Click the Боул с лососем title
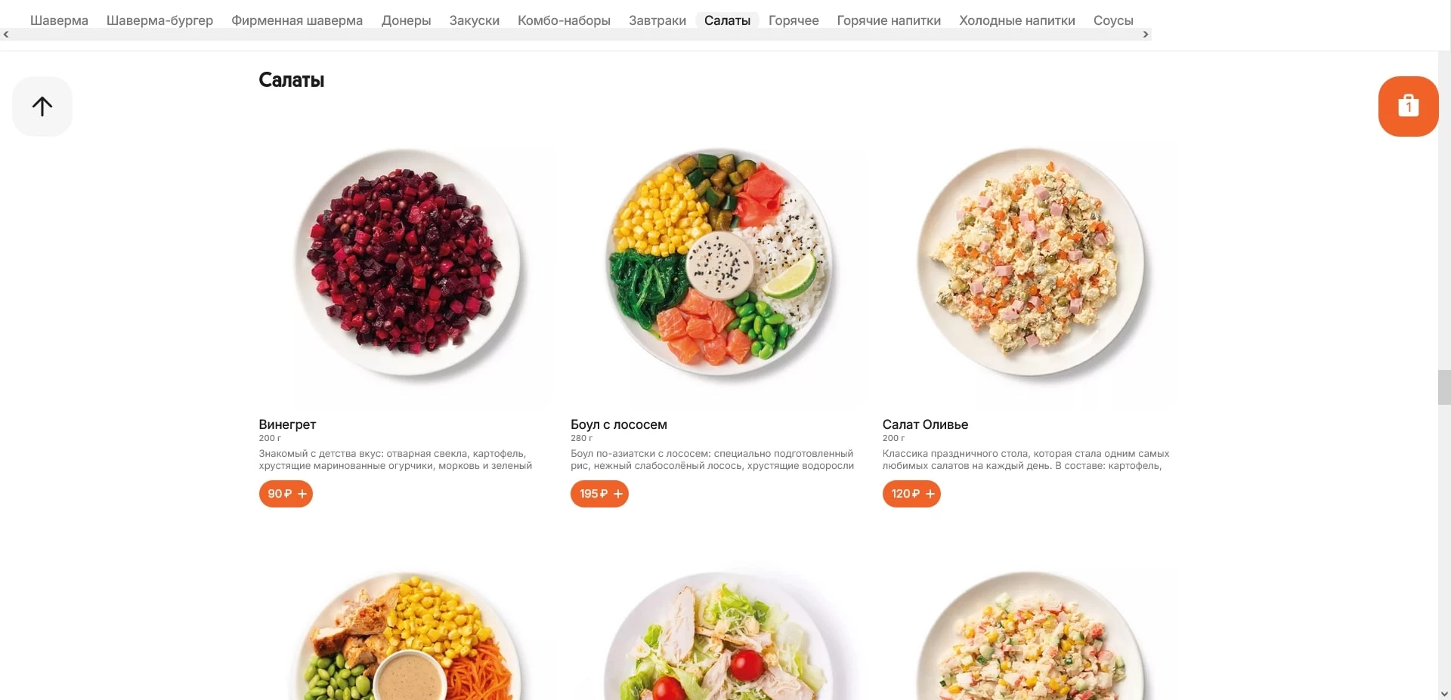 (x=619, y=424)
